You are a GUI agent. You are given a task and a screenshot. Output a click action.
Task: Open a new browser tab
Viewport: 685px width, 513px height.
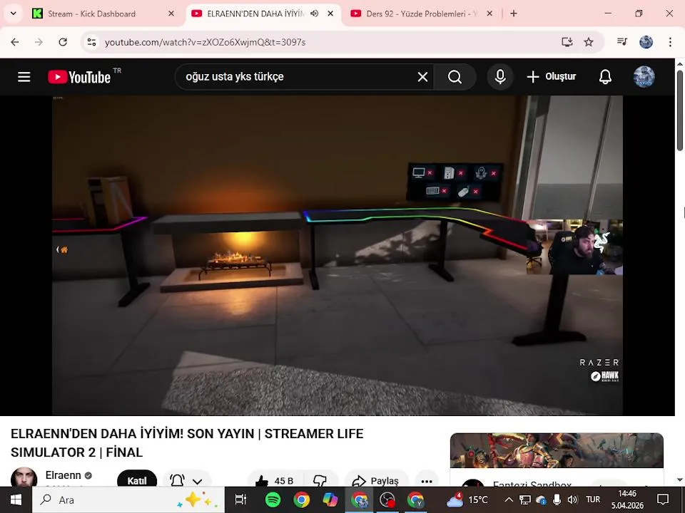point(514,14)
